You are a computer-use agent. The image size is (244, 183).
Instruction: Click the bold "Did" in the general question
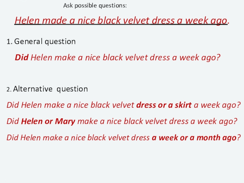click(x=22, y=57)
